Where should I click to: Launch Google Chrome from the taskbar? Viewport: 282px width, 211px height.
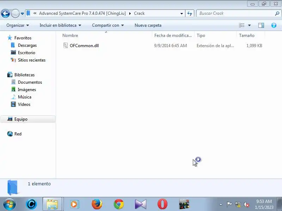point(119,204)
